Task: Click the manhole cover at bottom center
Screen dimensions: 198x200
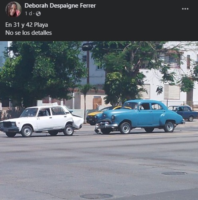Action: [x=96, y=196]
